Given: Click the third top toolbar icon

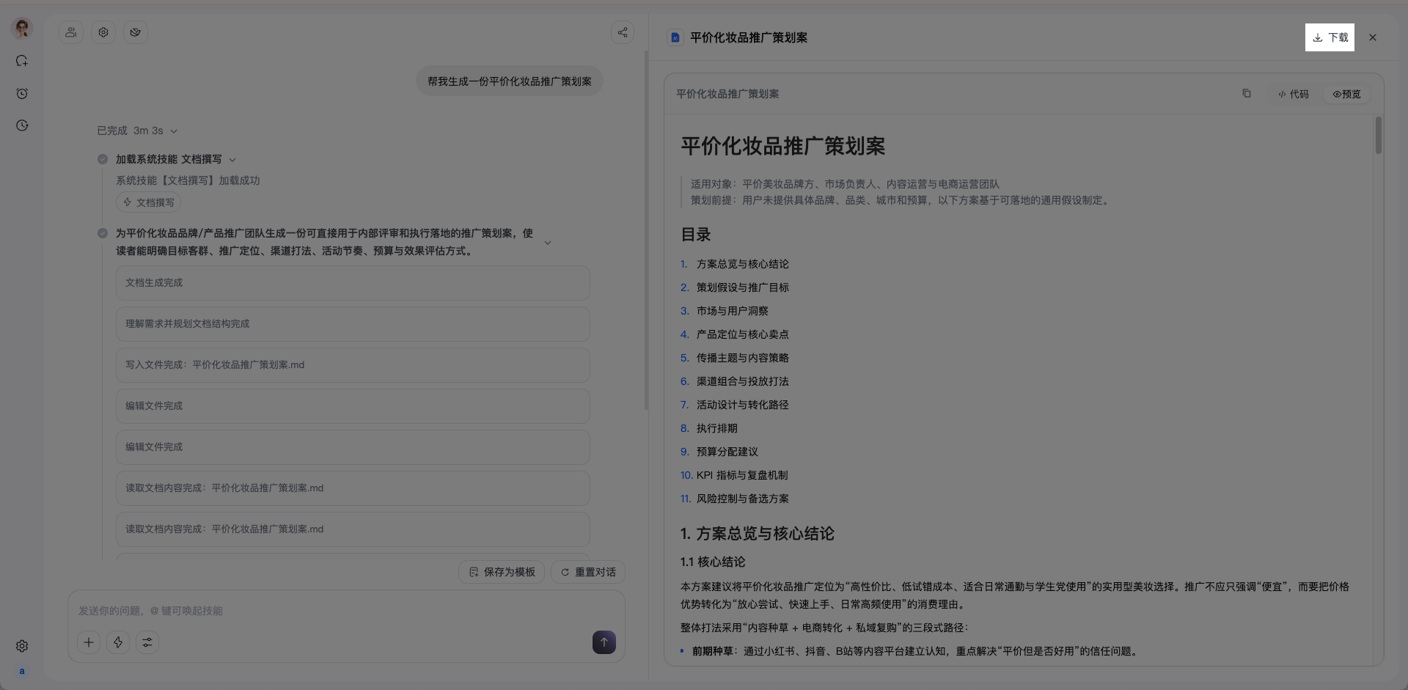Looking at the screenshot, I should [x=136, y=32].
